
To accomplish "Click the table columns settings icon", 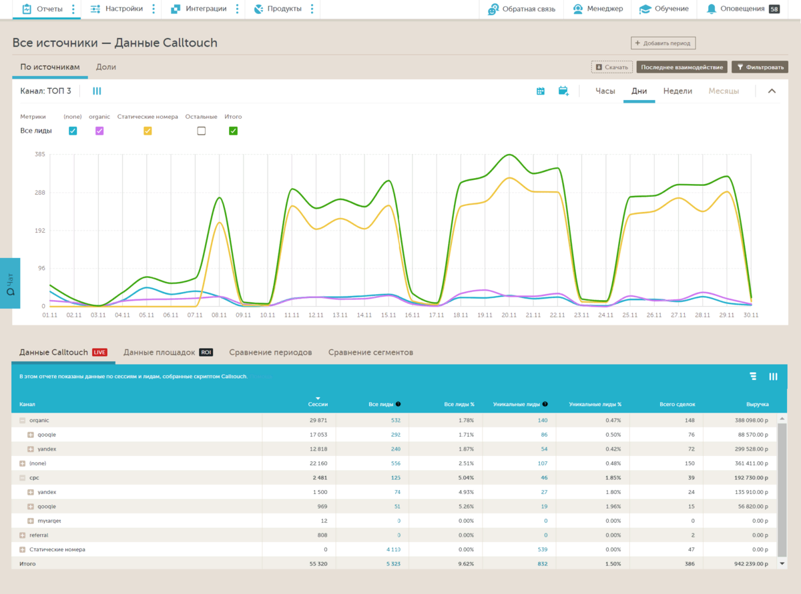I will pos(773,377).
